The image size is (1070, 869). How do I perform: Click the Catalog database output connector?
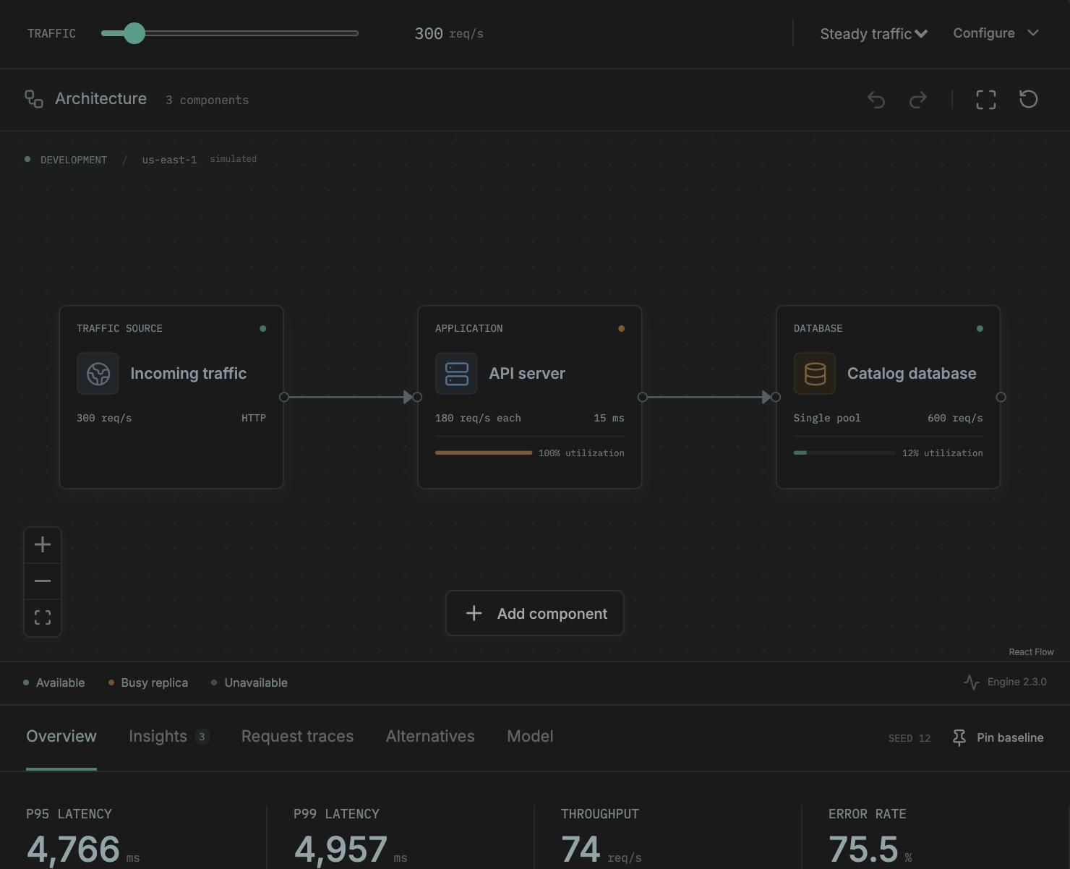(1001, 397)
